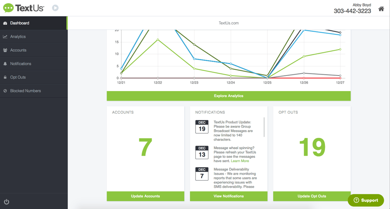Click the play circle icon beside the logo
Viewport: 390px width, 209px height.
[55, 8]
